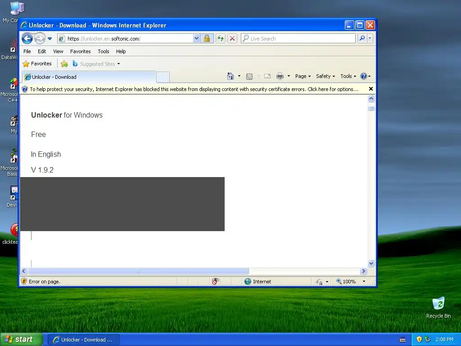Close the security information bar
The height and width of the screenshot is (346, 461).
371,89
